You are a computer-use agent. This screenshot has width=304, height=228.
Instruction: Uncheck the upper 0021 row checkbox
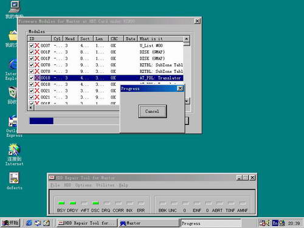coord(32,91)
